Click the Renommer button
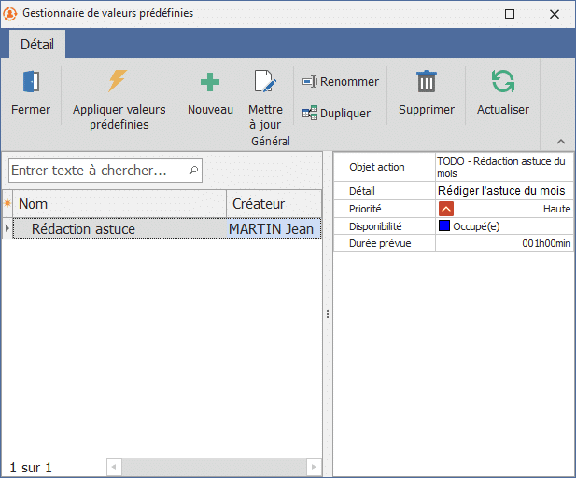Image resolution: width=576 pixels, height=478 pixels. [x=341, y=82]
